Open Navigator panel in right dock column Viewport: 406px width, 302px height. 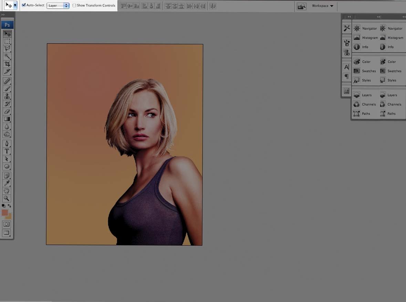click(x=392, y=29)
